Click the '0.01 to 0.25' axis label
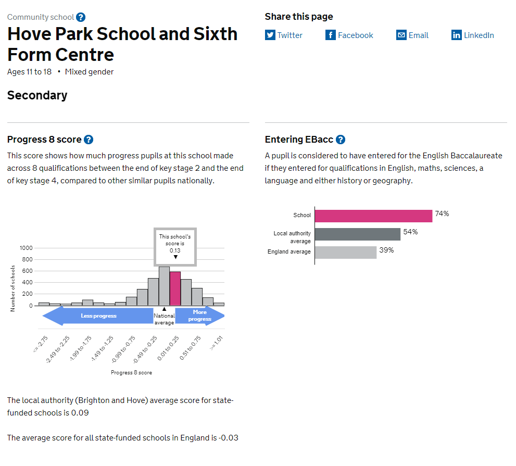The height and width of the screenshot is (466, 516). 168,348
